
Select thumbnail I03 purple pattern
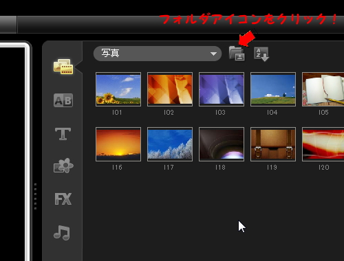[222, 89]
